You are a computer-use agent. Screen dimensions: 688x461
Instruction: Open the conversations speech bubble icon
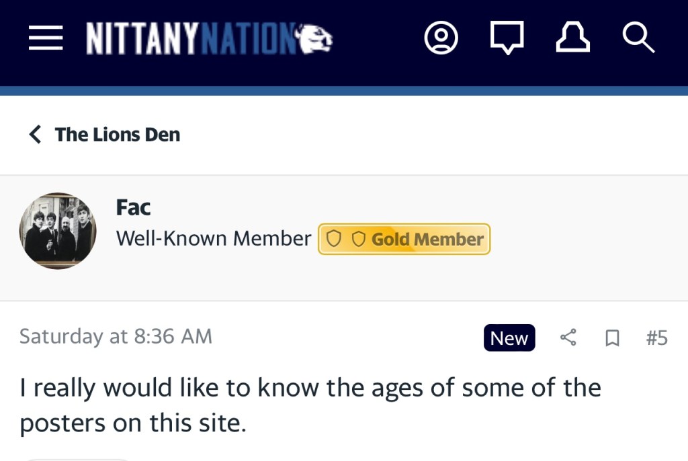click(x=507, y=39)
